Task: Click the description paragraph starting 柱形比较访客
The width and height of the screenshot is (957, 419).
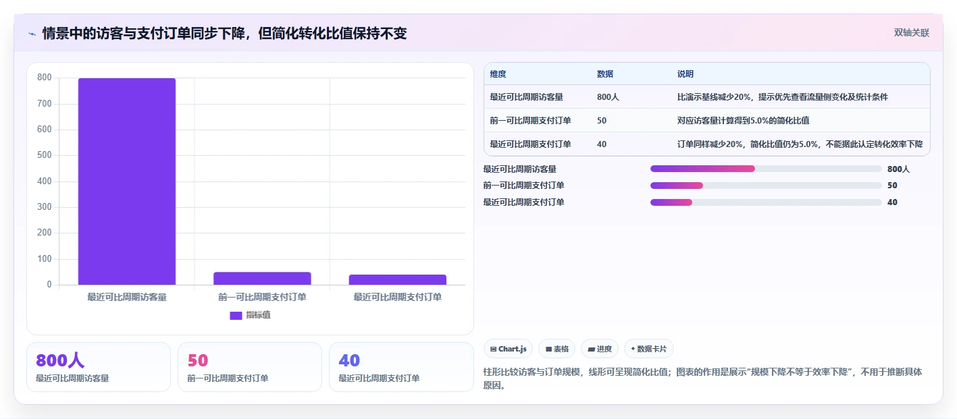Action: [703, 379]
